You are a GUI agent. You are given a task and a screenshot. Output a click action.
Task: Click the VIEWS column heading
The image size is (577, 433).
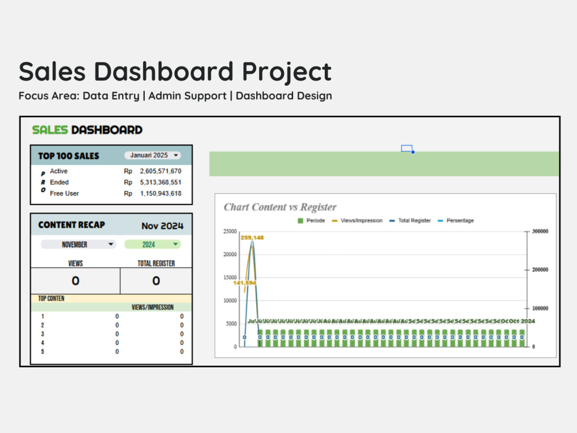[76, 263]
